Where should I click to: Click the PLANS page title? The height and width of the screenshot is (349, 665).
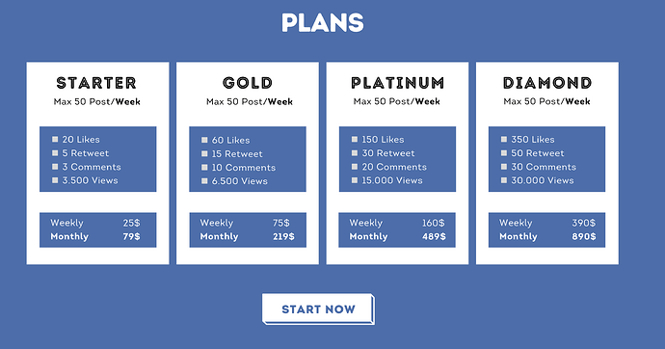[323, 23]
